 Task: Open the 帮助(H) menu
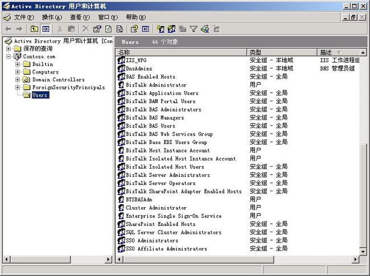(136, 17)
